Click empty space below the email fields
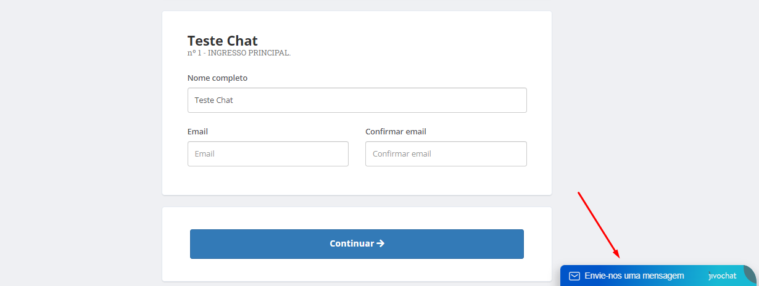This screenshot has height=286, width=759. 357,181
